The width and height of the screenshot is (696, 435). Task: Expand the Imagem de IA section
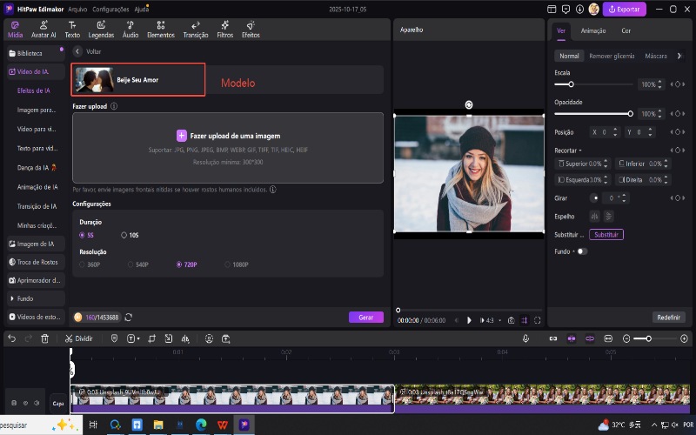(36, 244)
